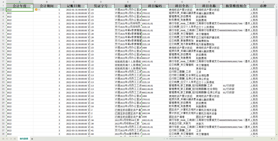Select column D header

[101, 2]
